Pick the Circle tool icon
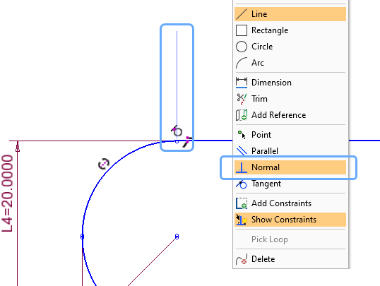Viewport: 380px width, 286px height. pos(242,47)
